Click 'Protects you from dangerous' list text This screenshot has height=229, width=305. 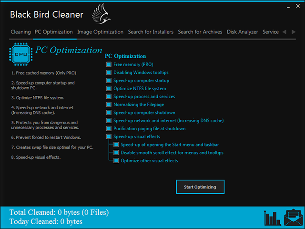pos(45,125)
